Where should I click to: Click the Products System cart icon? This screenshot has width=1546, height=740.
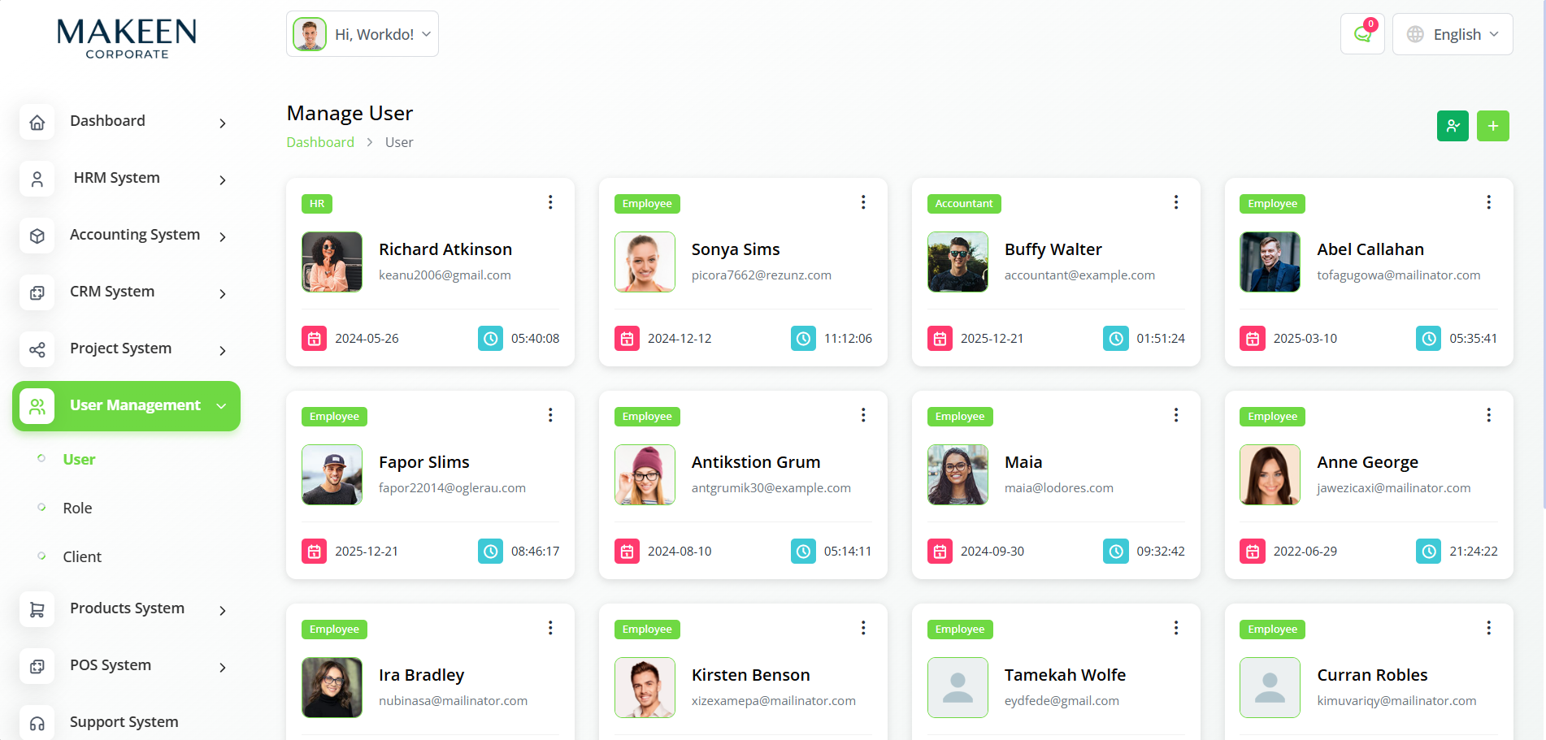(x=37, y=610)
